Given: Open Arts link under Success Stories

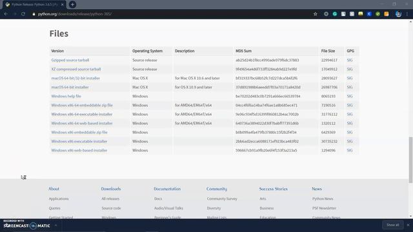Looking at the screenshot, I should click(263, 199).
